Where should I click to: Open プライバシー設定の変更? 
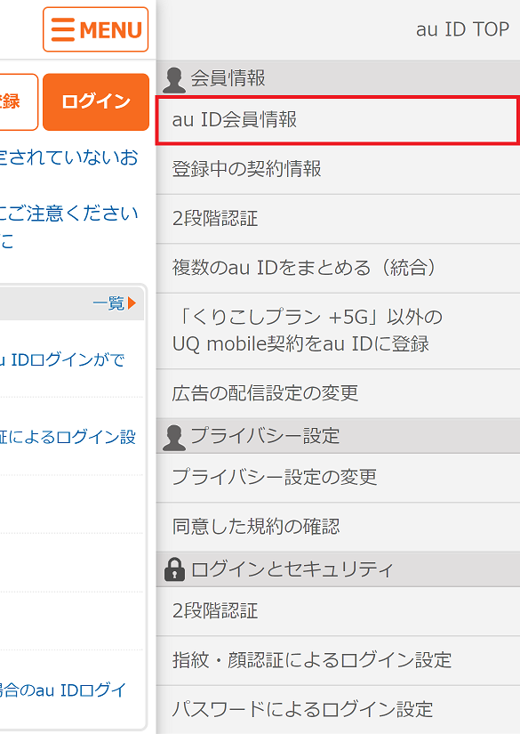click(338, 478)
